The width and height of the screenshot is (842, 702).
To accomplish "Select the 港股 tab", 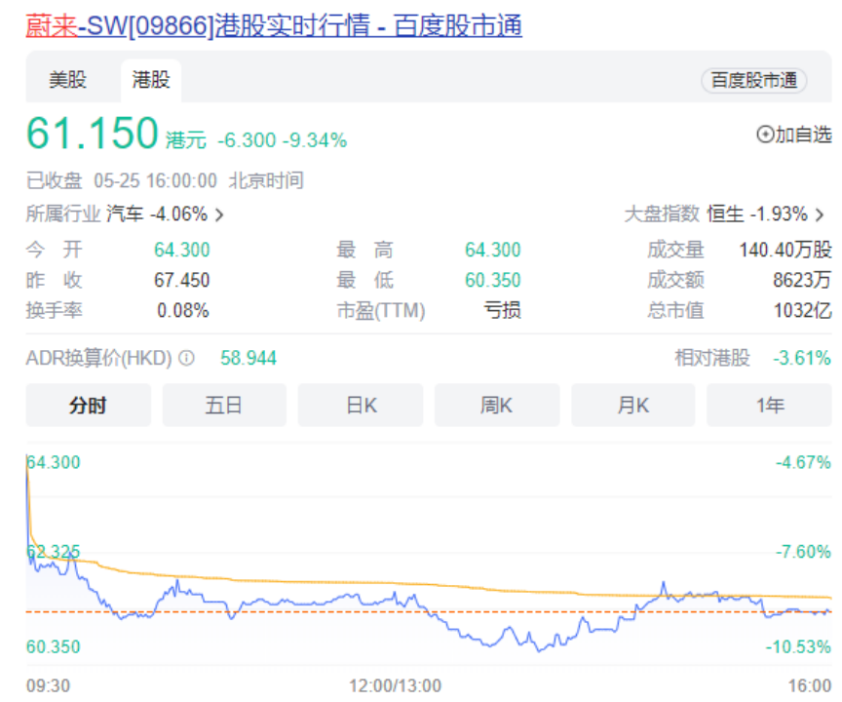I will pyautogui.click(x=151, y=80).
